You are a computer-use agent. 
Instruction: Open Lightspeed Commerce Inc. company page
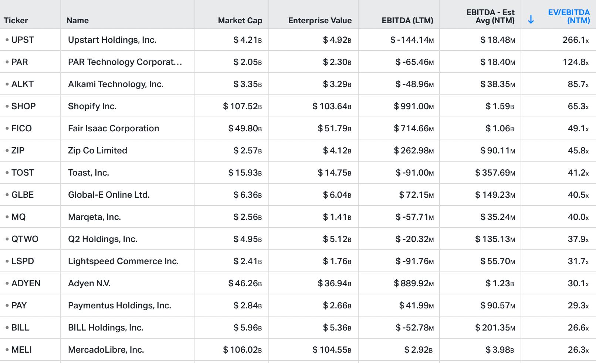click(x=123, y=261)
